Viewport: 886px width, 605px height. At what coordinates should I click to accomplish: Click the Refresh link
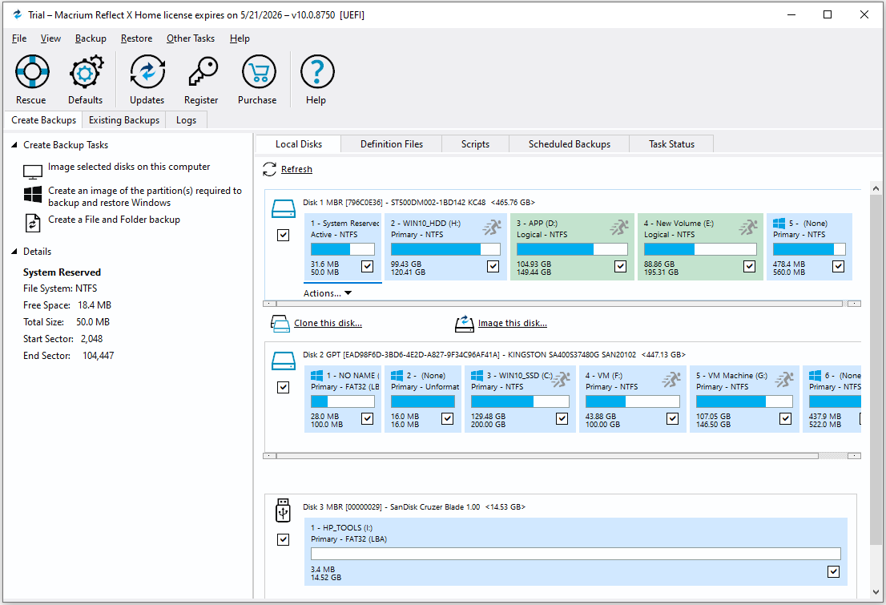click(x=296, y=169)
